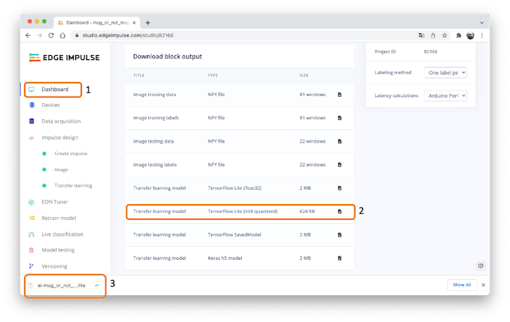Click TensorFlow Lite (float32) type cell

click(234, 188)
